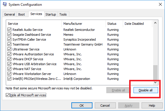
Task: Open the Tools tab
Action: pos(63,14)
